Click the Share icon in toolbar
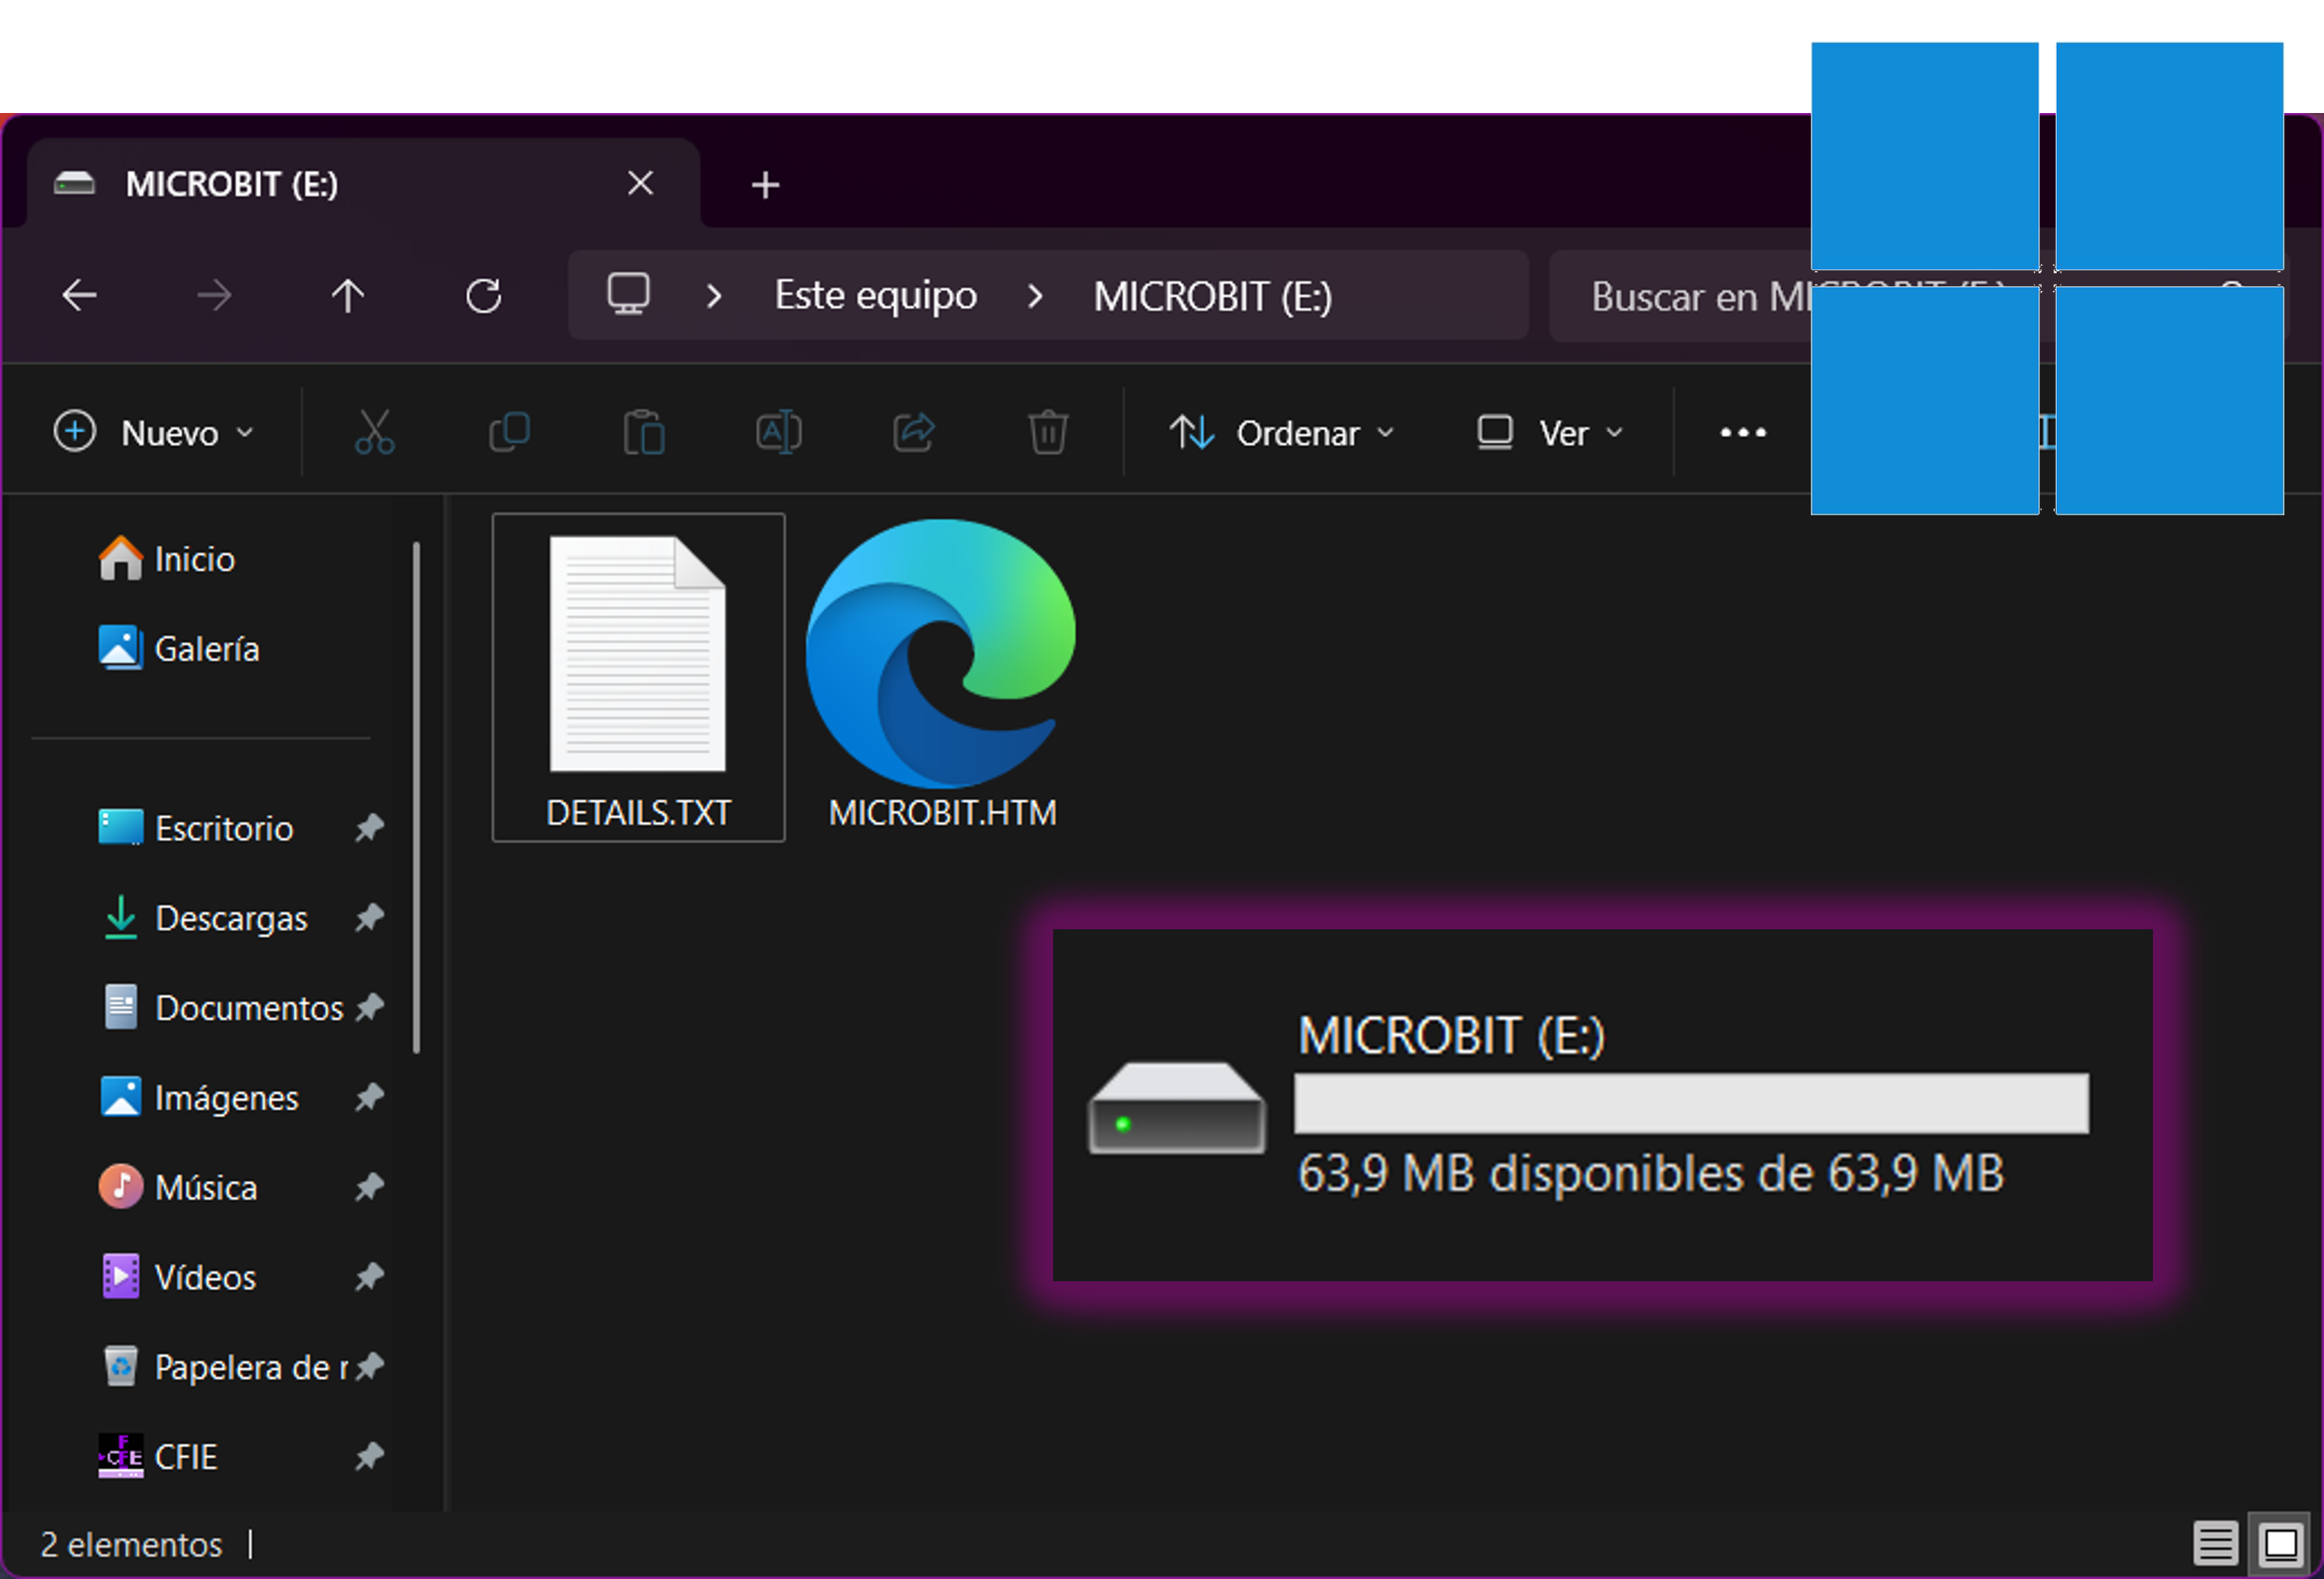 (x=913, y=432)
